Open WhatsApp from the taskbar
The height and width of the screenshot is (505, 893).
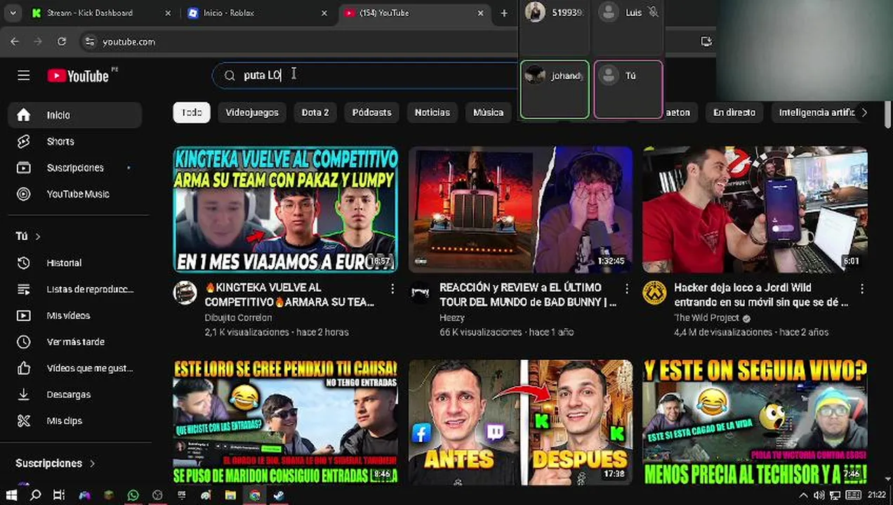[133, 495]
